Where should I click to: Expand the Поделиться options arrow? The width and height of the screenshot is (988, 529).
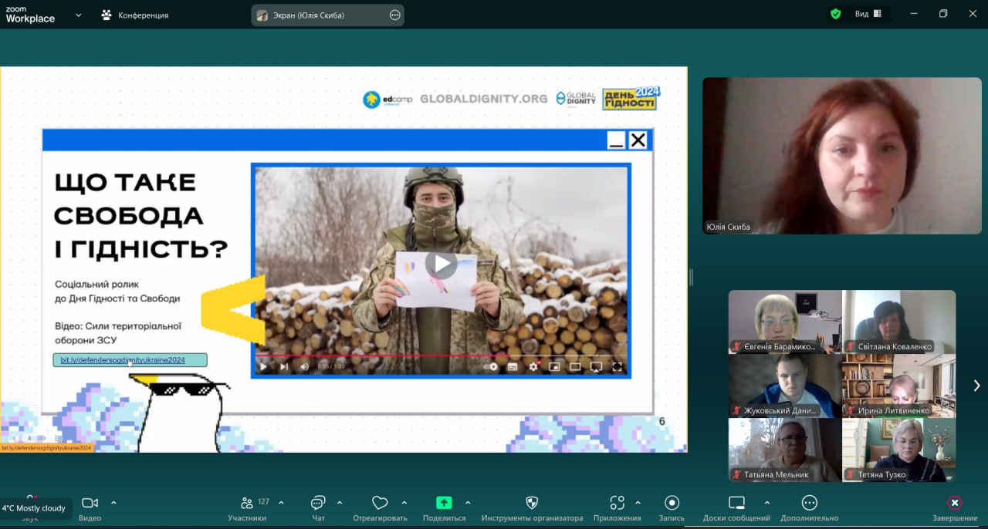coord(468,503)
